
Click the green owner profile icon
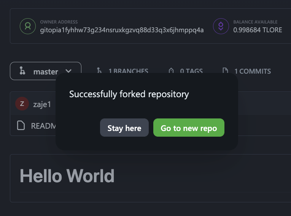[x=27, y=26]
